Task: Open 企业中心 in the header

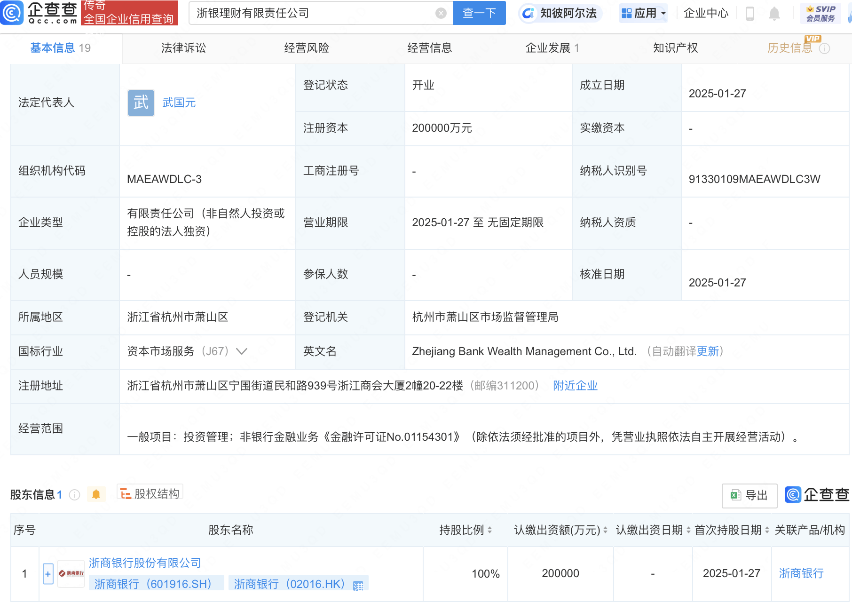Action: (x=706, y=13)
